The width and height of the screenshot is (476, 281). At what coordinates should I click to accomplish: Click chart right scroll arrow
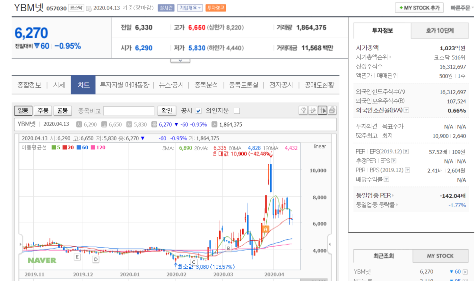[329, 244]
